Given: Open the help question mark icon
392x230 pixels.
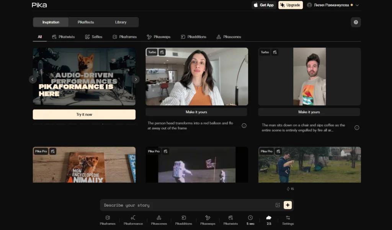Looking at the screenshot, I should pyautogui.click(x=356, y=22).
